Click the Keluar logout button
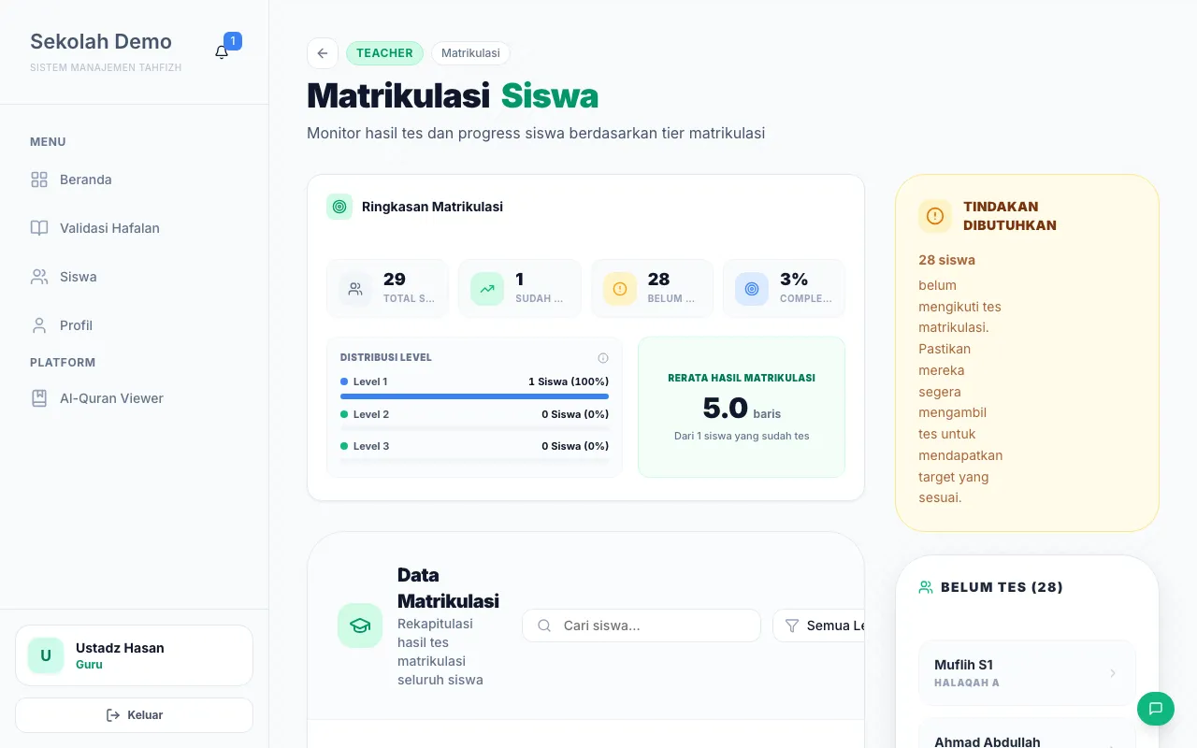1197x748 pixels. point(135,715)
